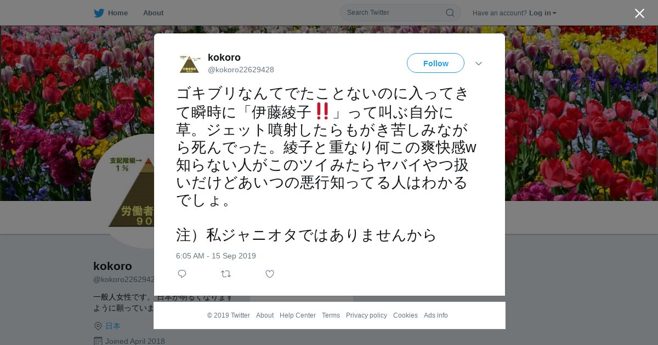Open the Log in dropdown
658x345 pixels.
coord(542,13)
